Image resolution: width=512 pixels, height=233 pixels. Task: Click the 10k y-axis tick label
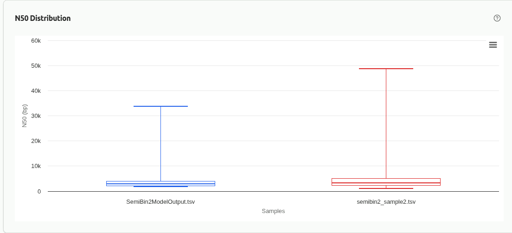point(36,166)
